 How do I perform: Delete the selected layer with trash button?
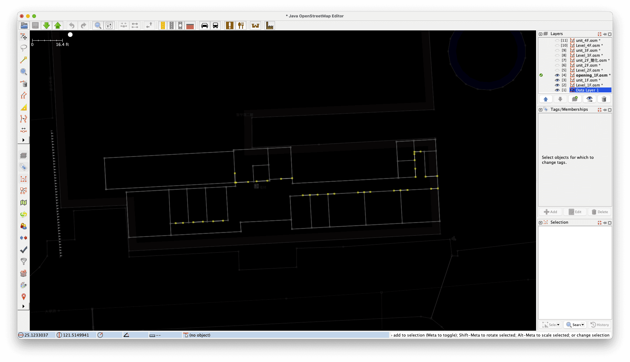pyautogui.click(x=604, y=99)
